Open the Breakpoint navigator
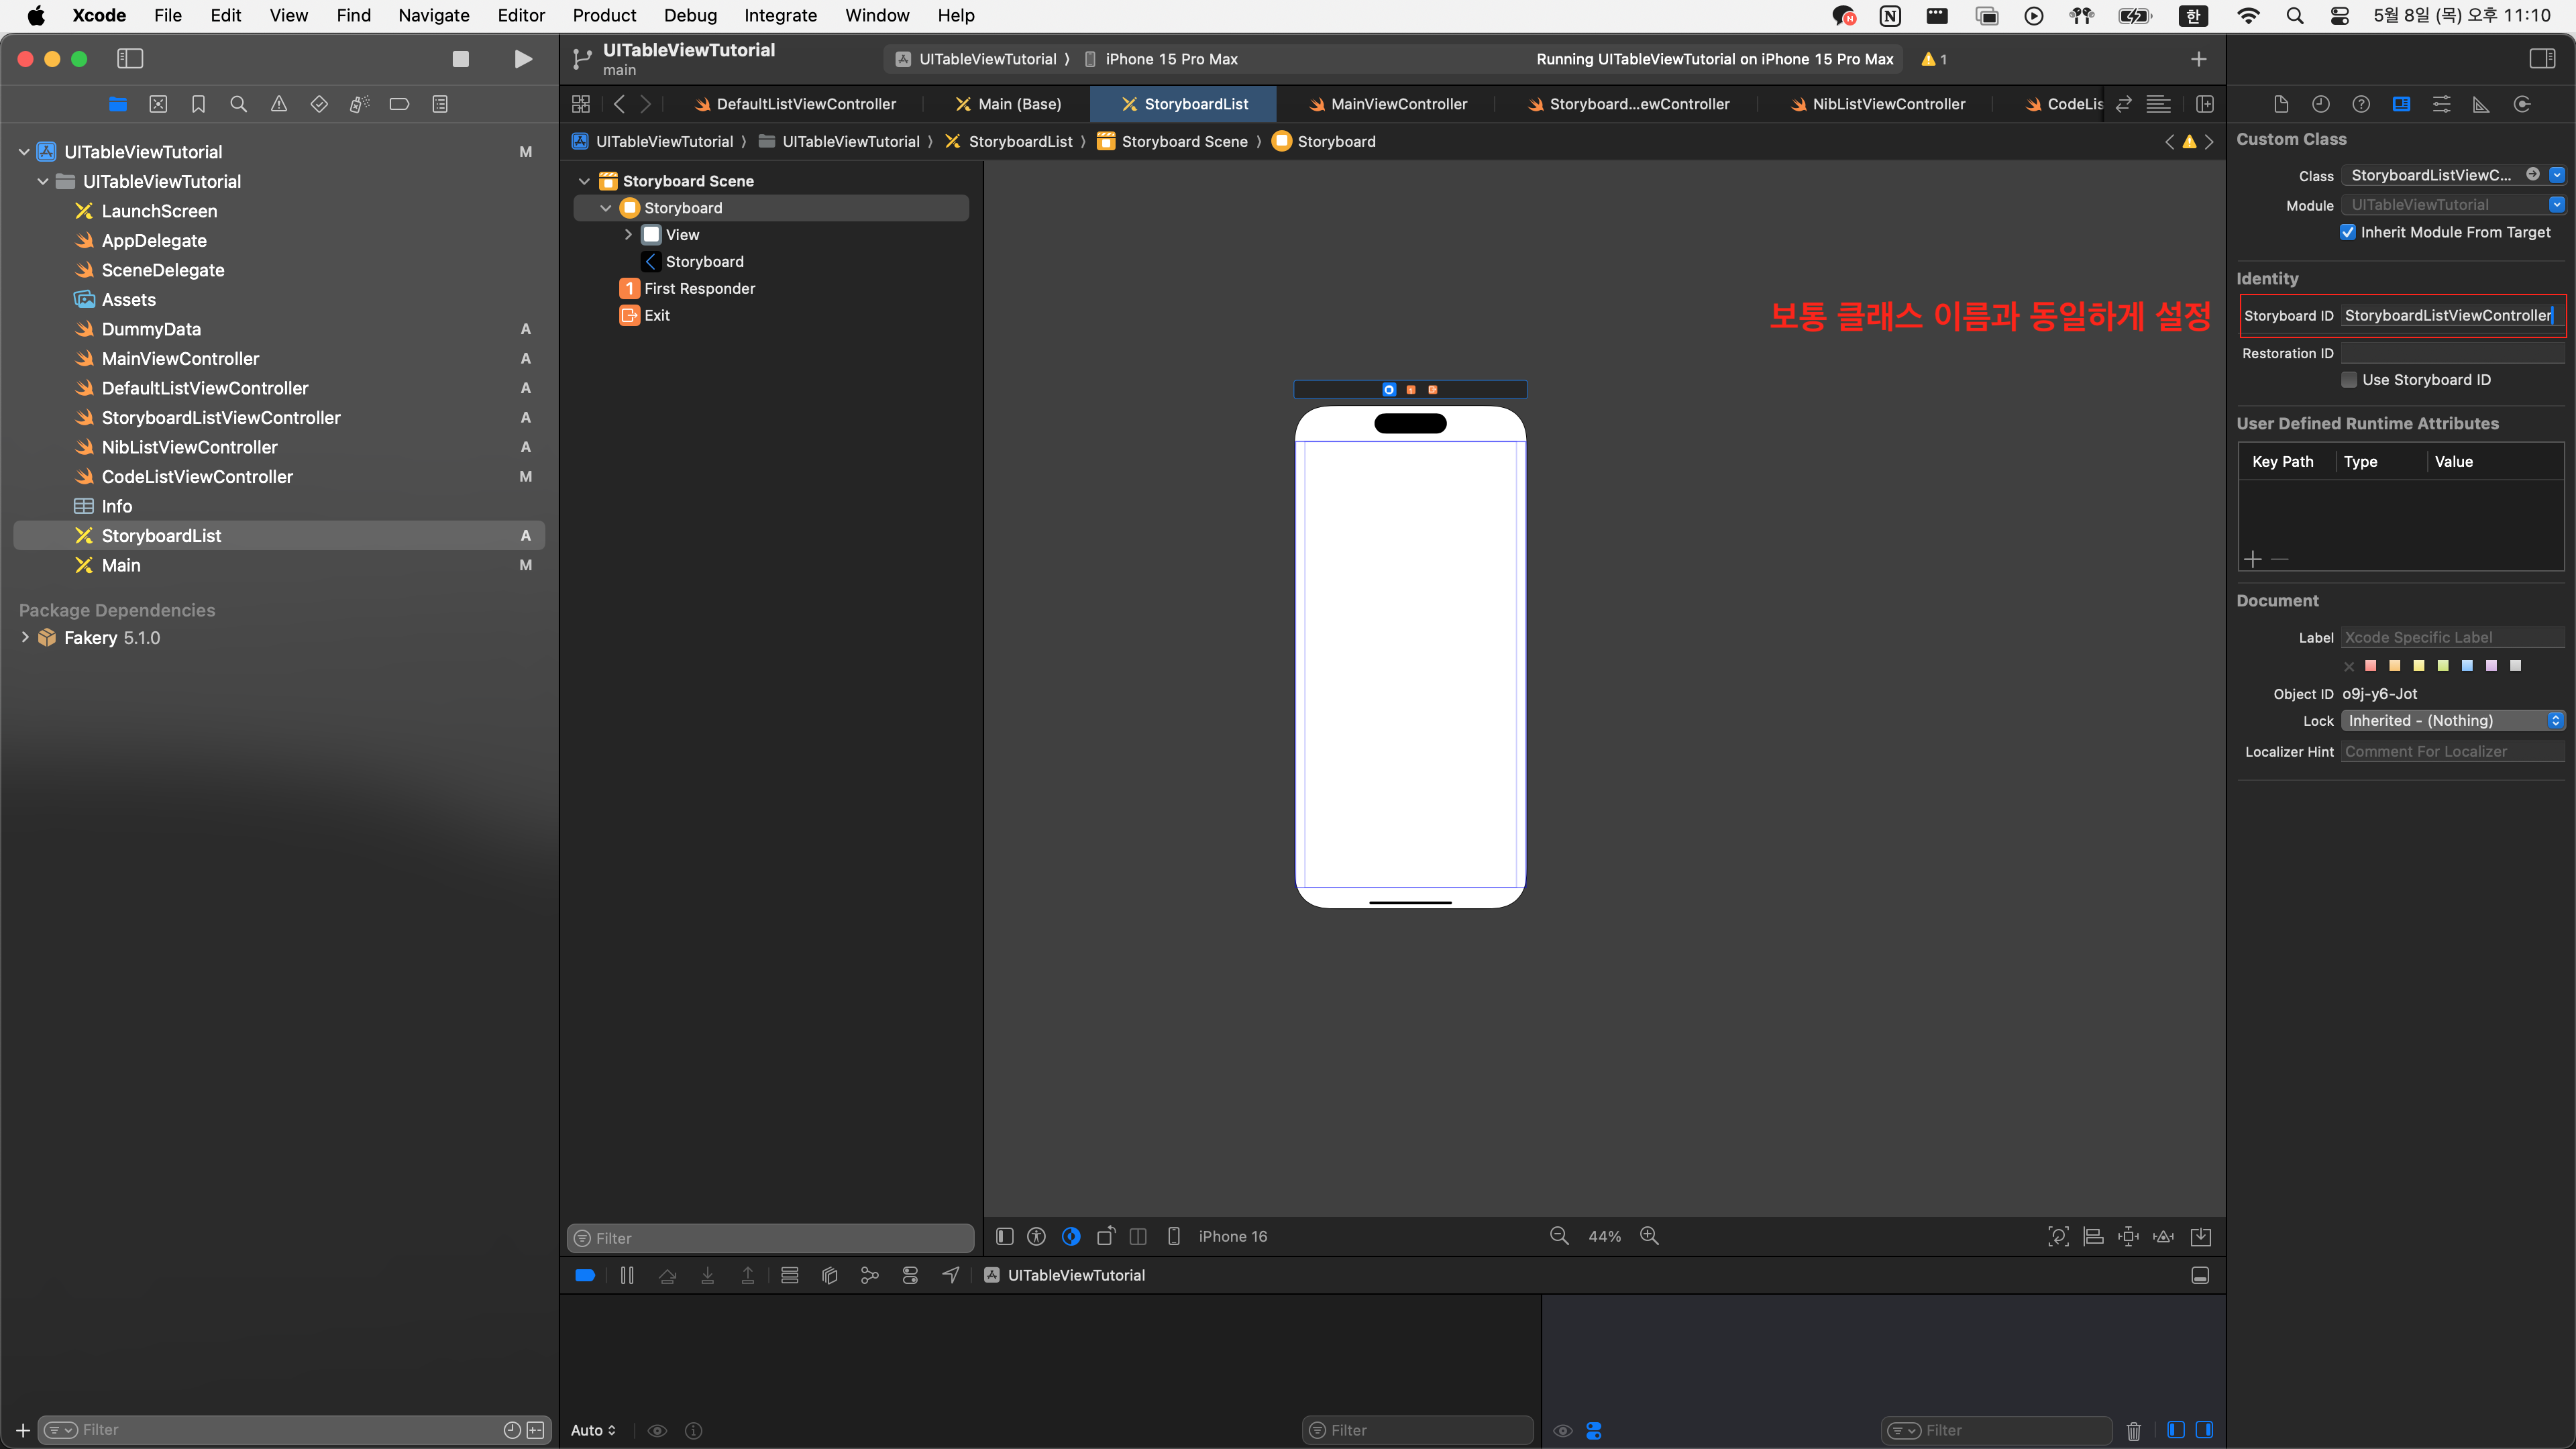 point(399,104)
